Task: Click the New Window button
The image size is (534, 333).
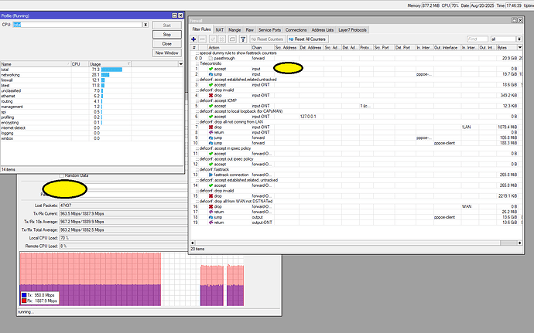Action: (168, 53)
